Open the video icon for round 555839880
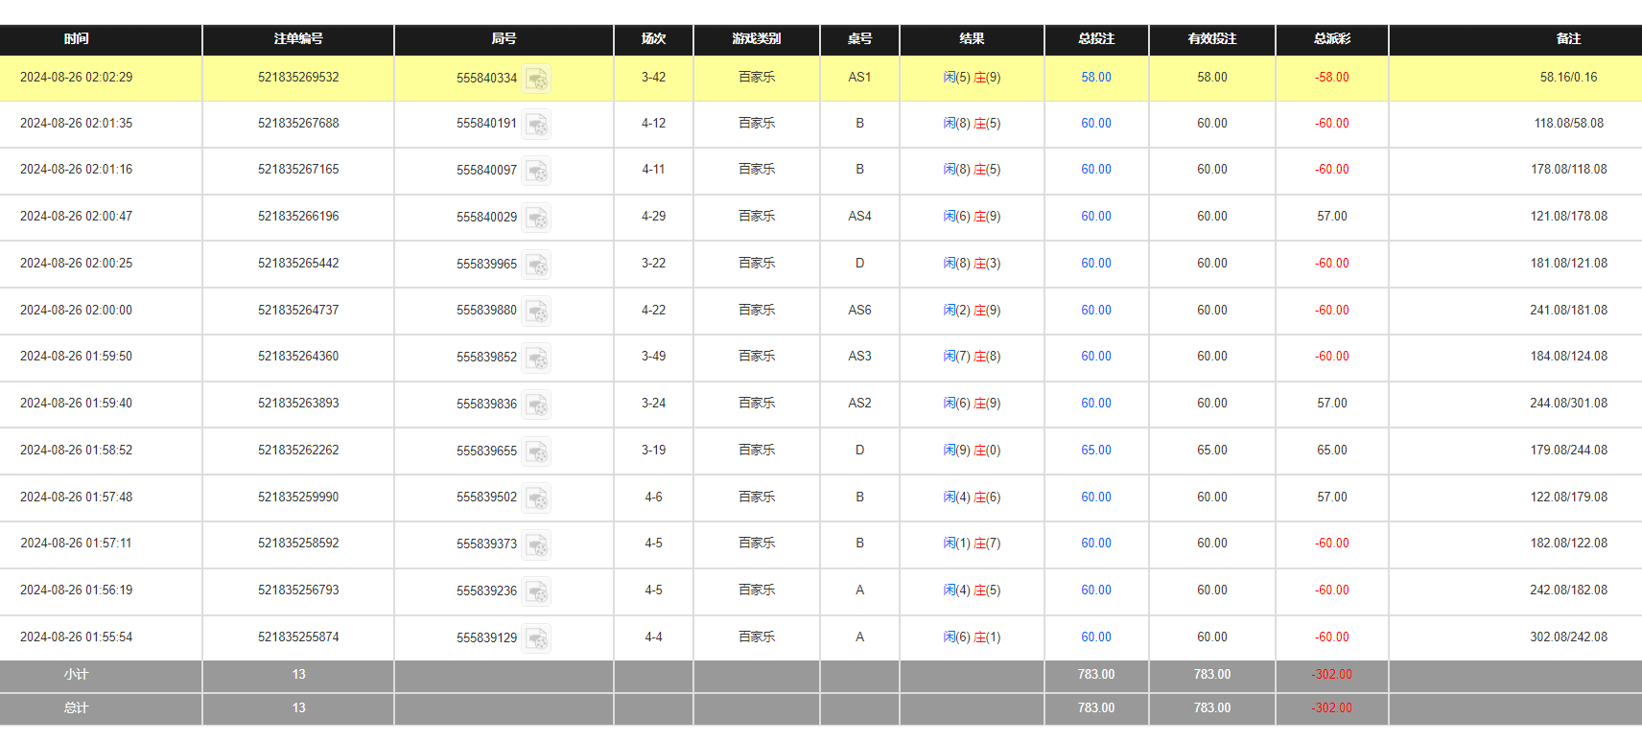The width and height of the screenshot is (1642, 741). pyautogui.click(x=536, y=312)
